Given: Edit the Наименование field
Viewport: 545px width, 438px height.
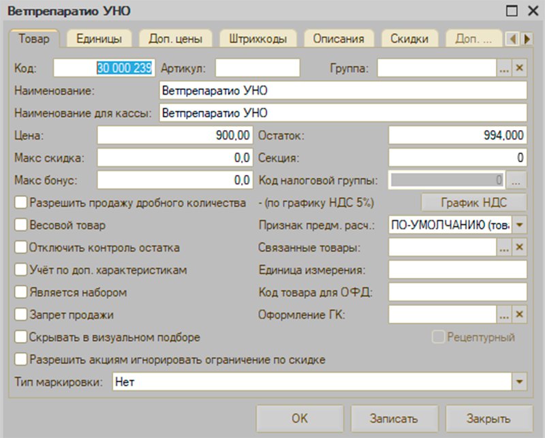Looking at the screenshot, I should point(343,91).
